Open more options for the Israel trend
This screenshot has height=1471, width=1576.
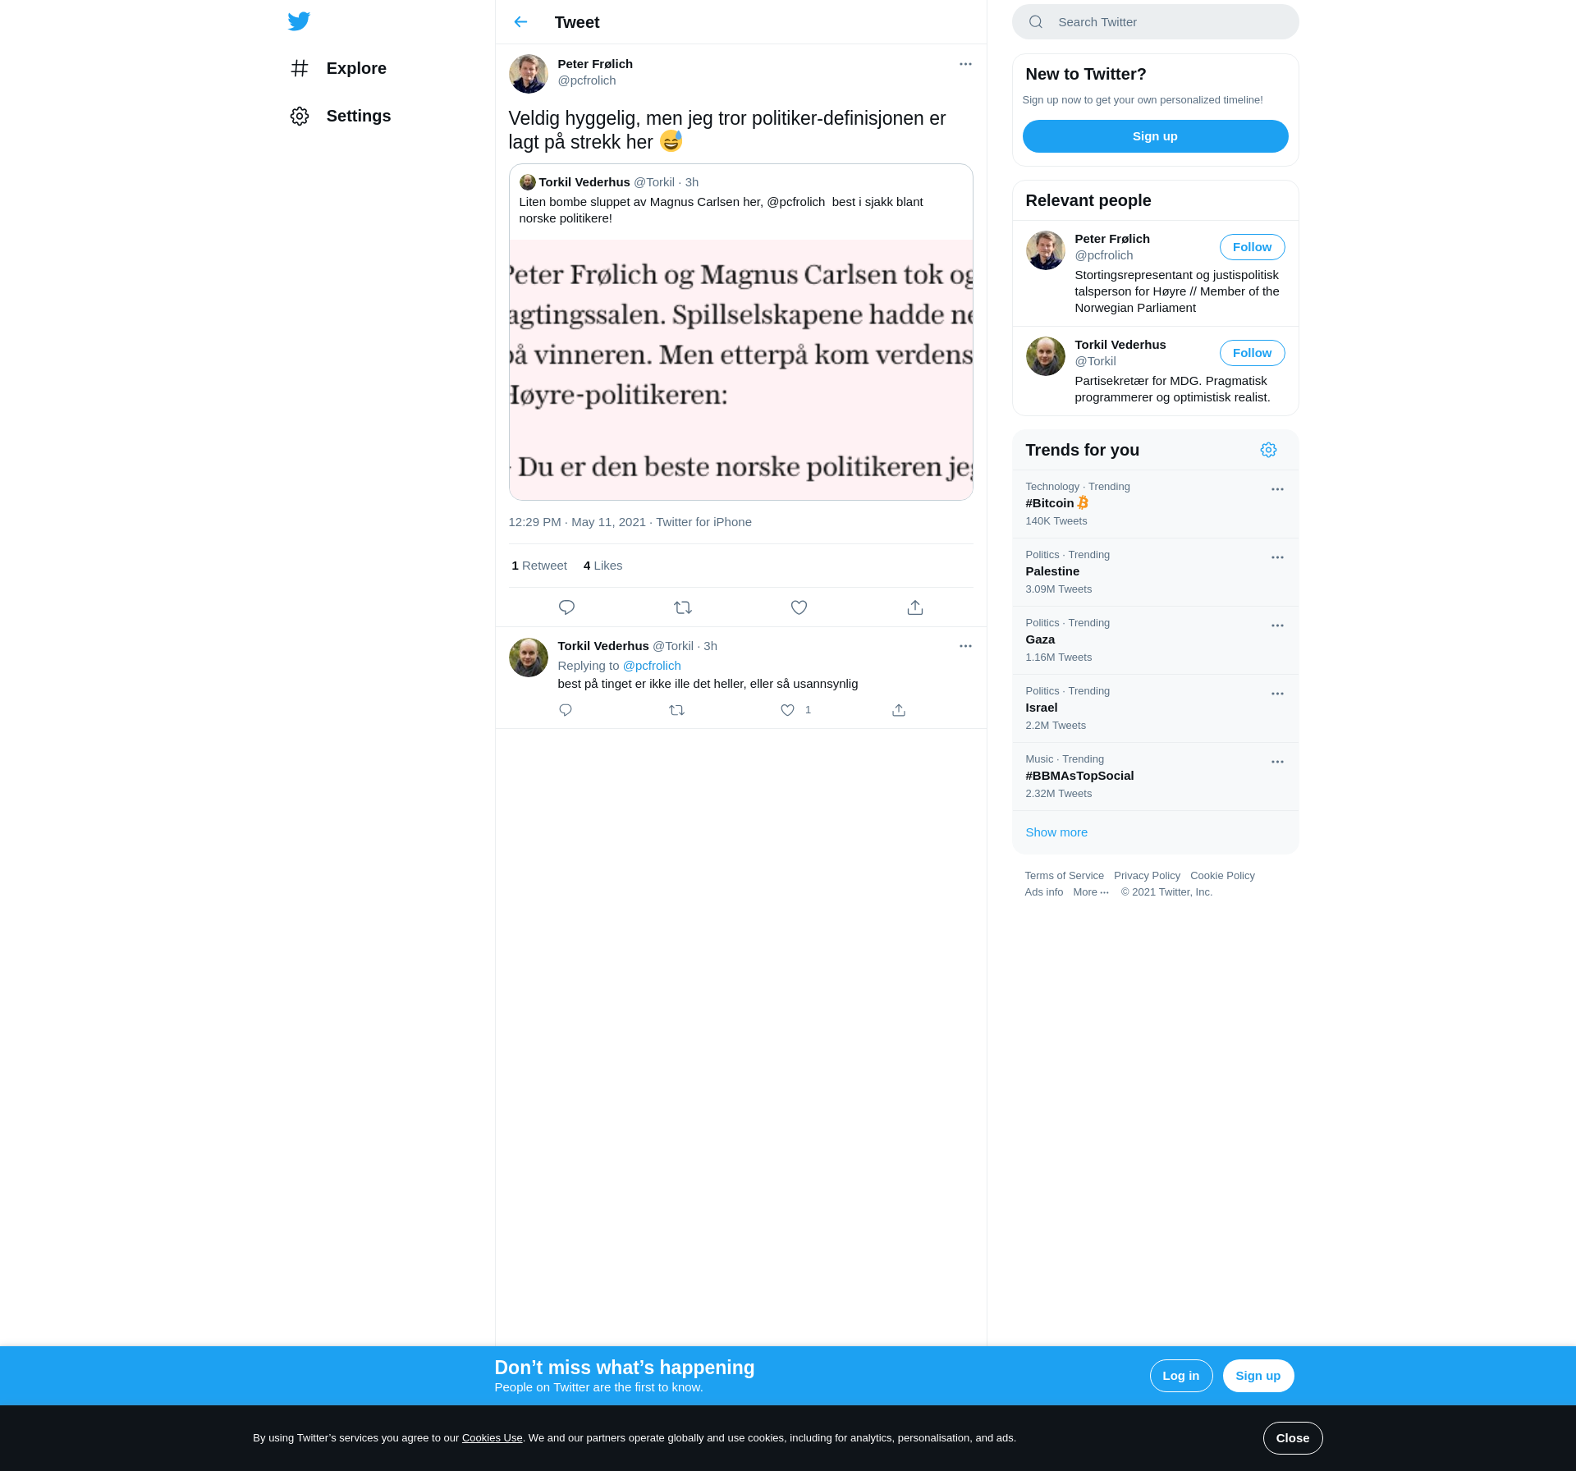[x=1277, y=694]
